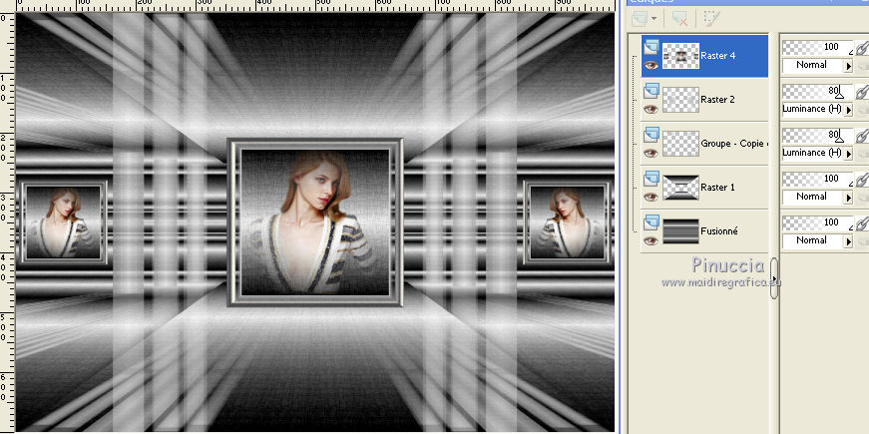Click the Groupe - Copie layer thumbnail
Screen dimensions: 869x434
[680, 143]
